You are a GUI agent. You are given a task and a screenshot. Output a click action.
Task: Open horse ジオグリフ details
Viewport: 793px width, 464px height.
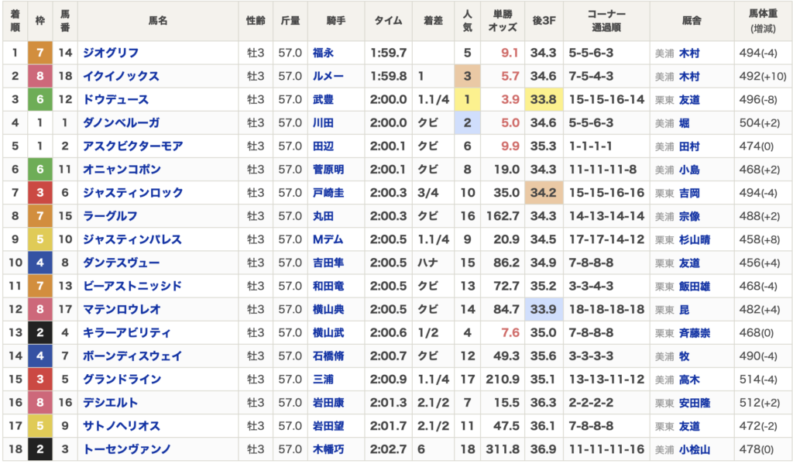[111, 53]
